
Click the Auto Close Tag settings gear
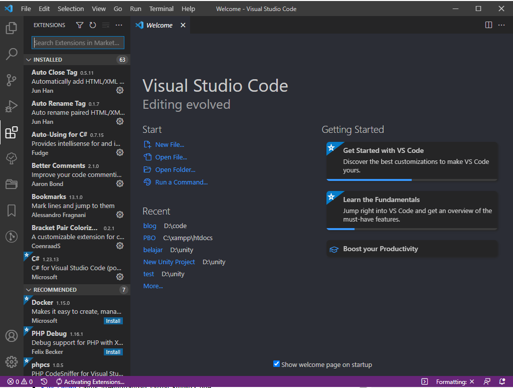pos(119,90)
